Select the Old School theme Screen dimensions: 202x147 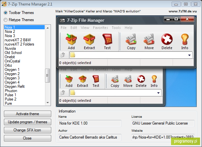(x=24, y=53)
